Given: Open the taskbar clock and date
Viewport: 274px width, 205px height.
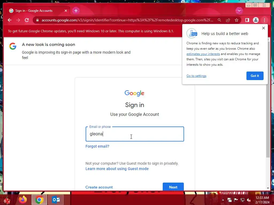Looking at the screenshot, I should 262,200.
